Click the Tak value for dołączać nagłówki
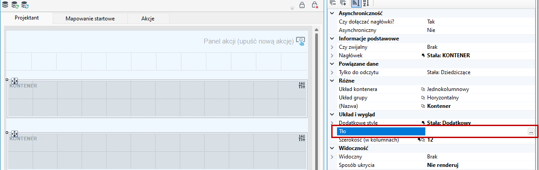This screenshot has height=170, width=539. (x=431, y=22)
